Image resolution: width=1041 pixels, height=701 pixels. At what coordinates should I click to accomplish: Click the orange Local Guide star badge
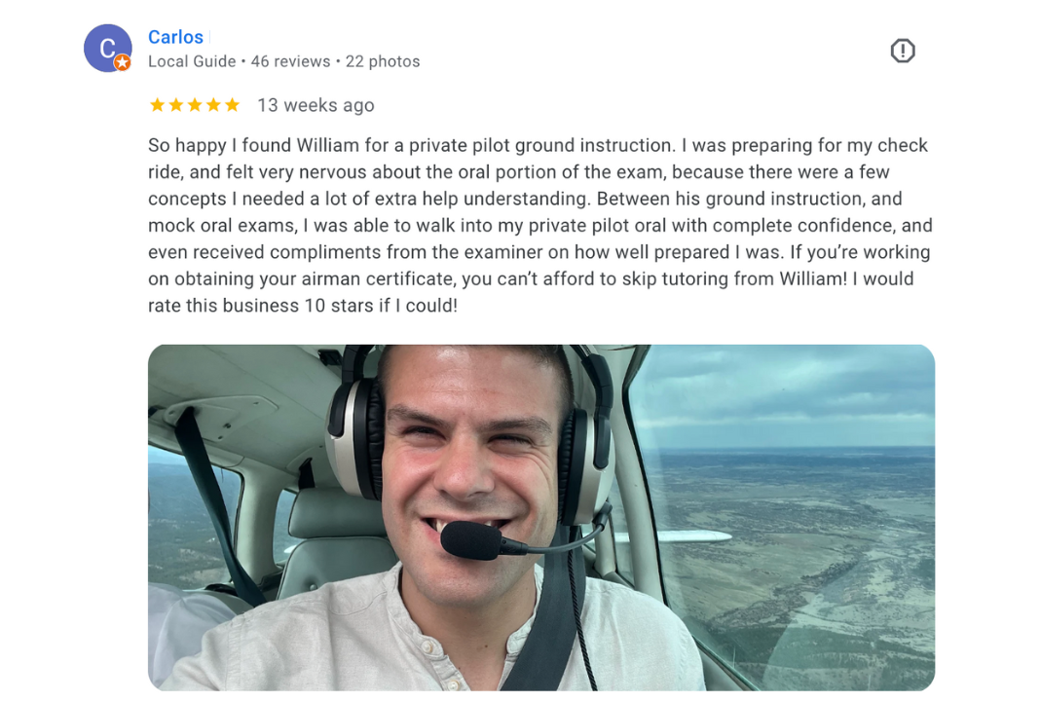[x=122, y=62]
